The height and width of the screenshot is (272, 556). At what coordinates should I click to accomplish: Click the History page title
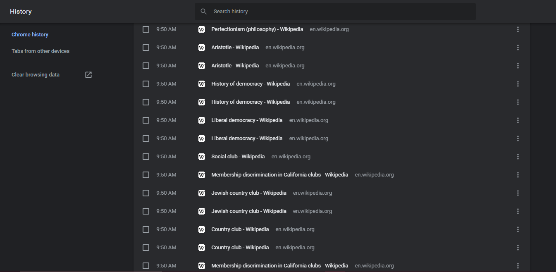[x=21, y=12]
